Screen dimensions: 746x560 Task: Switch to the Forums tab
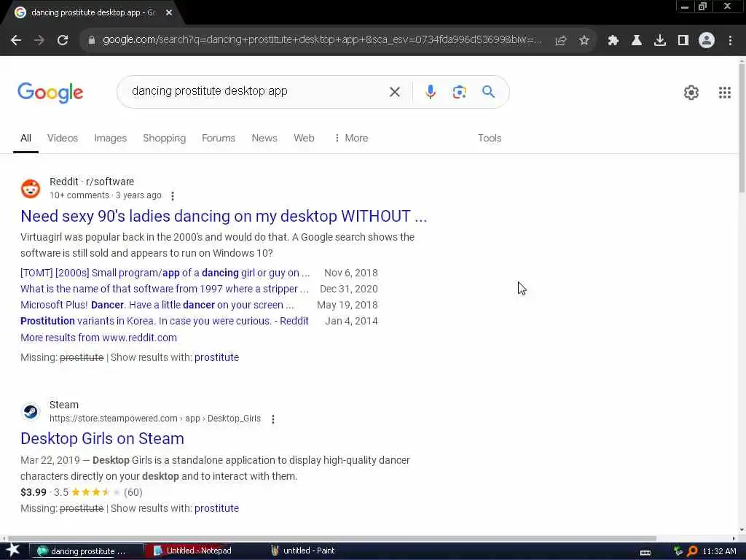point(219,138)
